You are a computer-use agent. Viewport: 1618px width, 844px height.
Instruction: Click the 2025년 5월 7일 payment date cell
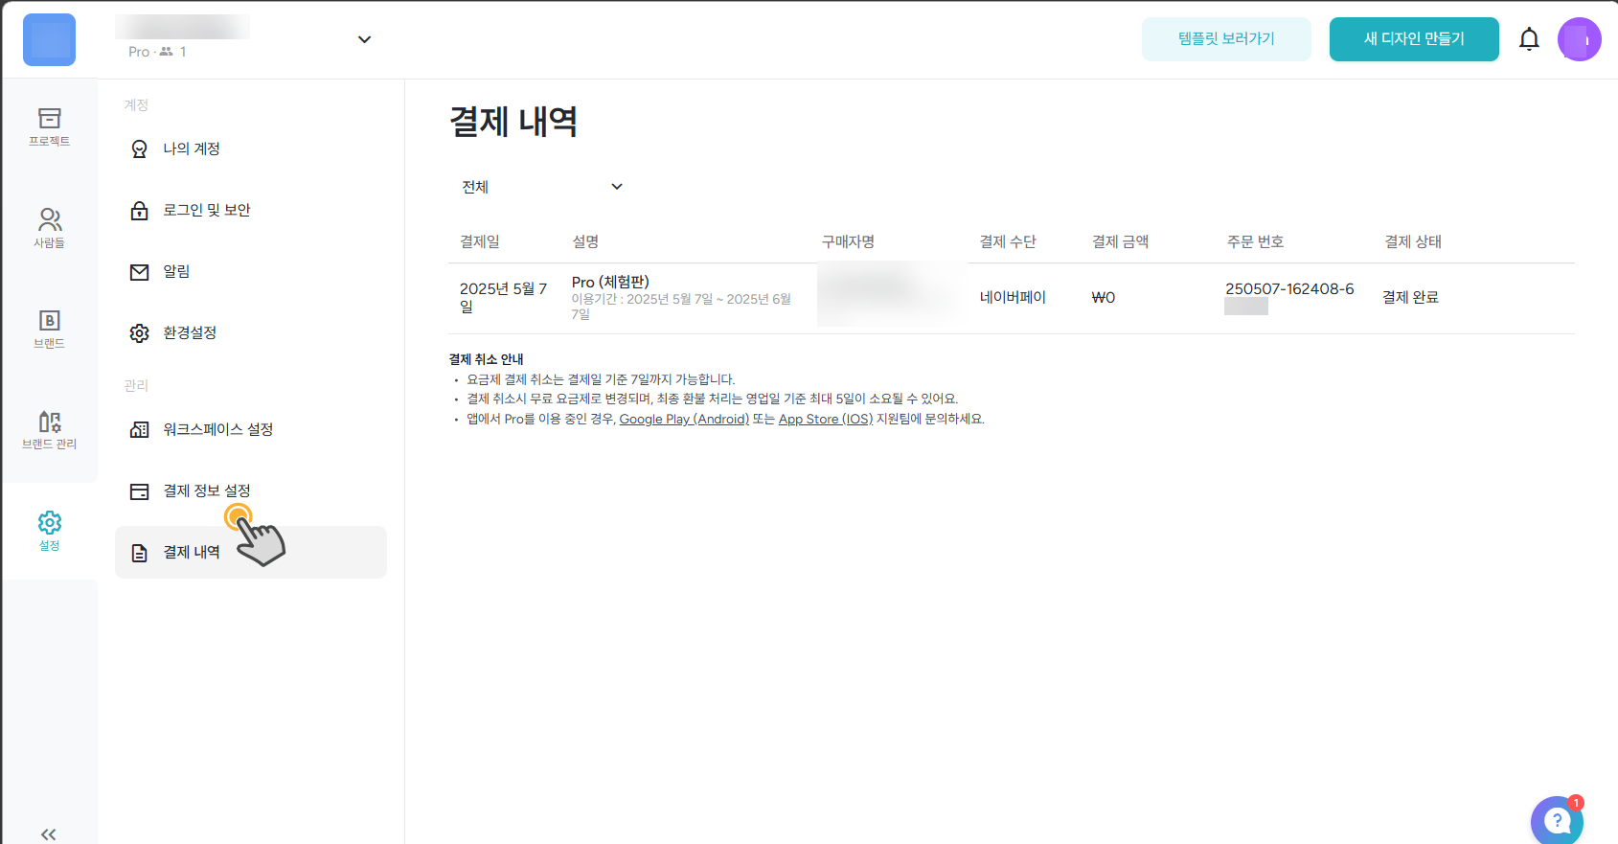505,297
